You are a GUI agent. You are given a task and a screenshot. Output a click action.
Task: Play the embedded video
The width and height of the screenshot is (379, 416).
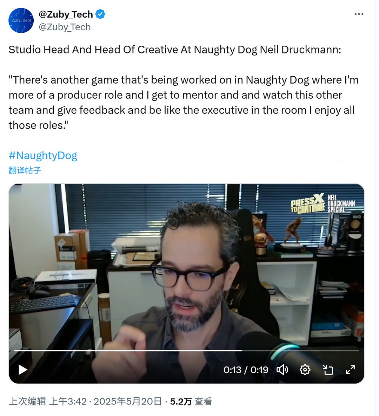[23, 370]
